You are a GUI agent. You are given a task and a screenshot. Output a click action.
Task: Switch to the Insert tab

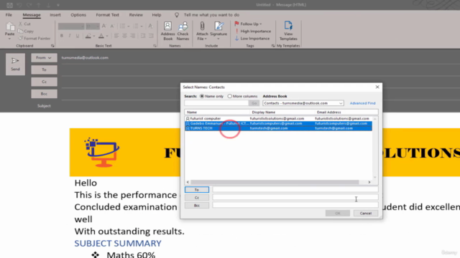point(55,15)
